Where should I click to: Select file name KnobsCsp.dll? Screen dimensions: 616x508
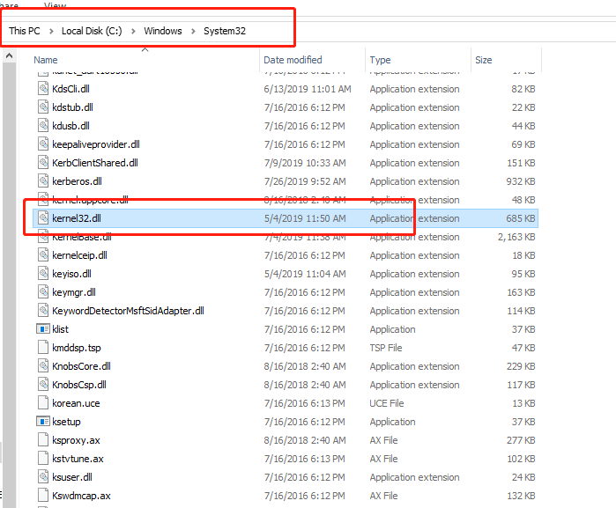tap(79, 385)
